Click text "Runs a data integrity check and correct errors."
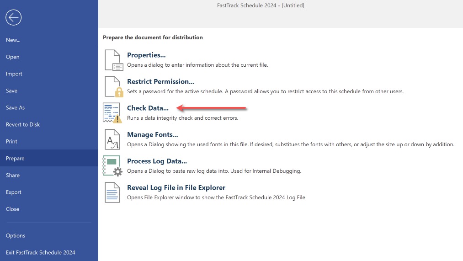The width and height of the screenshot is (463, 261). pyautogui.click(x=182, y=118)
